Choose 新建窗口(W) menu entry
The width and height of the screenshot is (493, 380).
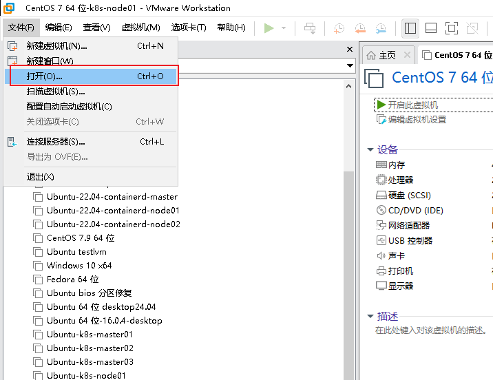click(x=91, y=61)
